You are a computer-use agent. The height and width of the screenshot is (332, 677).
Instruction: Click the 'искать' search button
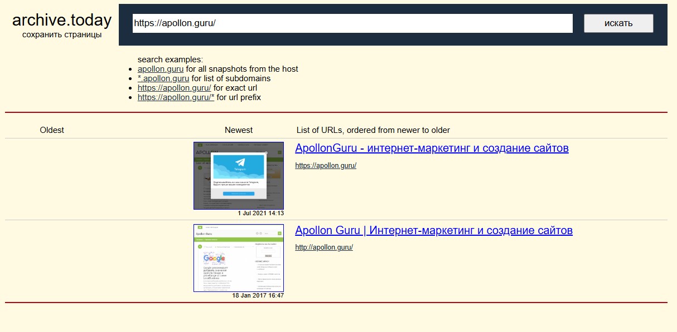tap(618, 23)
